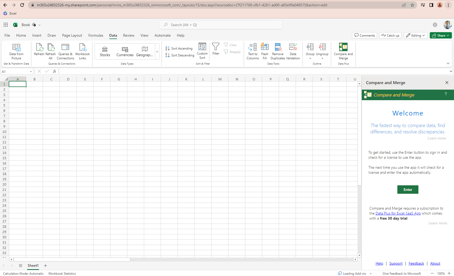
Task: Bookmark page with star icon
Action: point(412,5)
